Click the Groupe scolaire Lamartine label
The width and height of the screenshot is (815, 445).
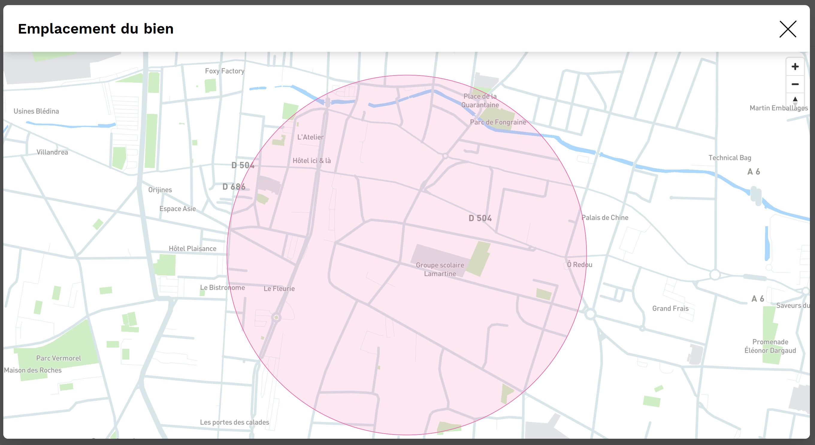(x=440, y=269)
